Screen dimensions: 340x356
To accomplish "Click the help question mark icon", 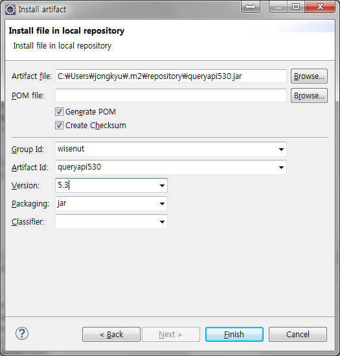I will click(22, 333).
